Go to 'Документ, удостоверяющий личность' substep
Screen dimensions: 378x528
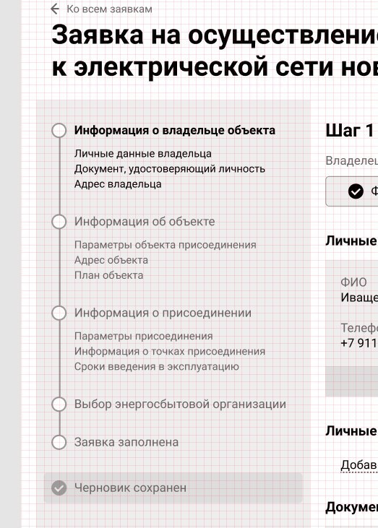169,169
